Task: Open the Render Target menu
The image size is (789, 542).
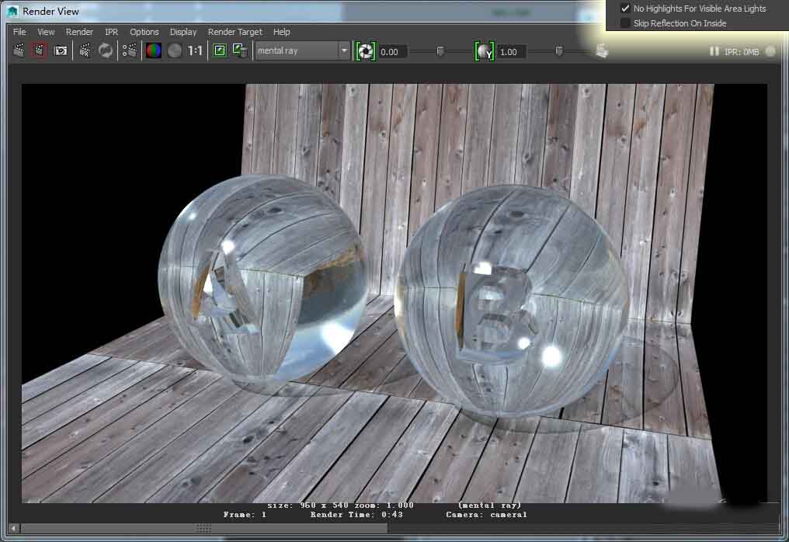Action: 235,32
